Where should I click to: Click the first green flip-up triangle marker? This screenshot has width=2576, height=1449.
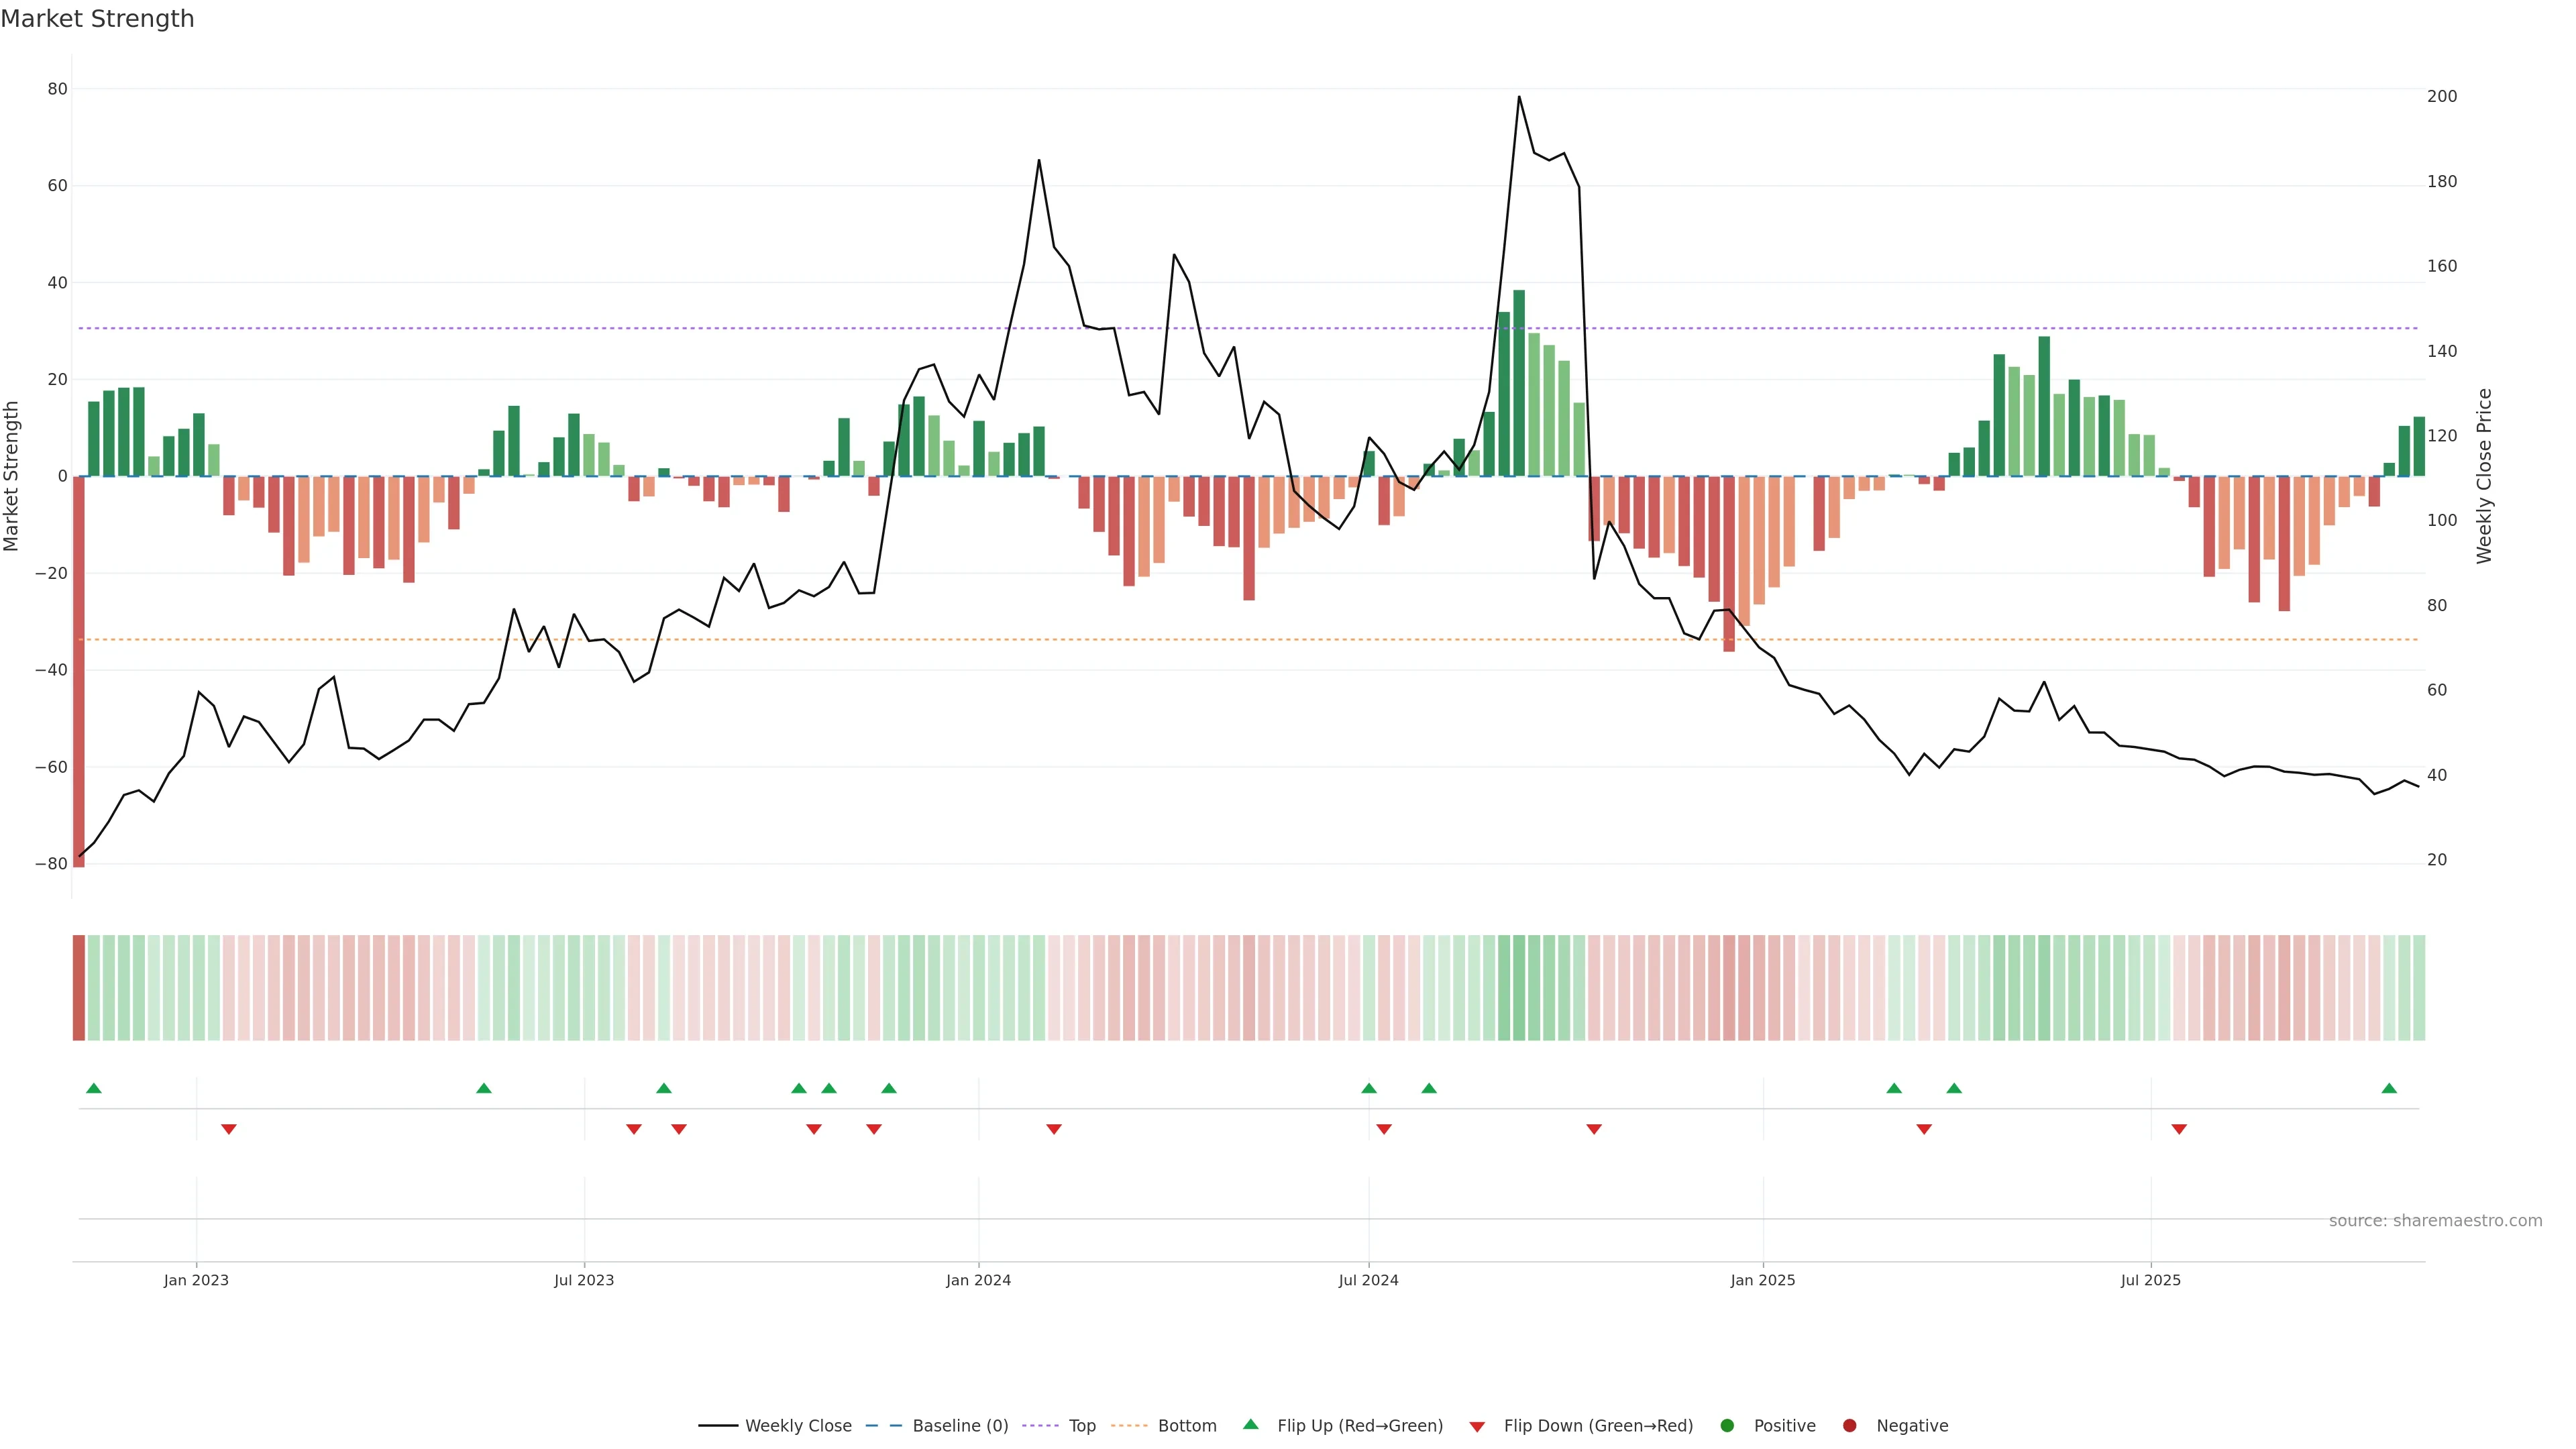tap(94, 1088)
